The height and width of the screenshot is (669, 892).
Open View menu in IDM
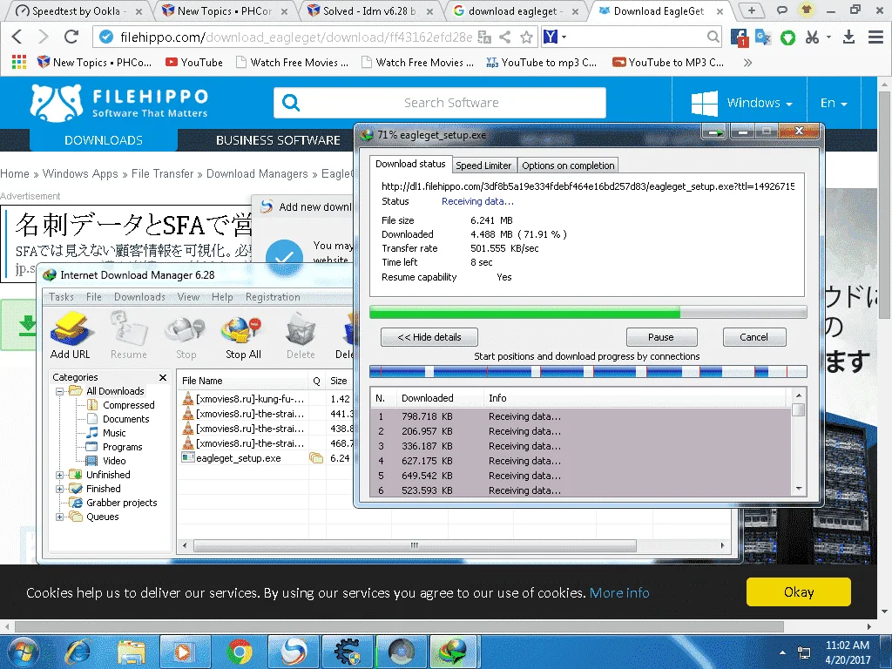[188, 297]
